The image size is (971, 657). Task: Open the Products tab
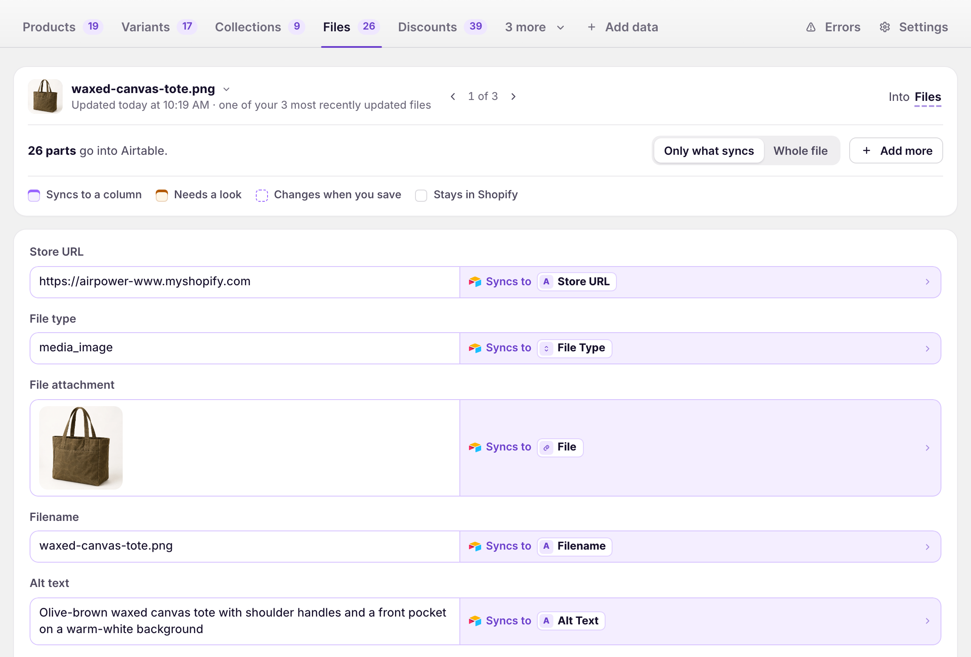(x=63, y=27)
